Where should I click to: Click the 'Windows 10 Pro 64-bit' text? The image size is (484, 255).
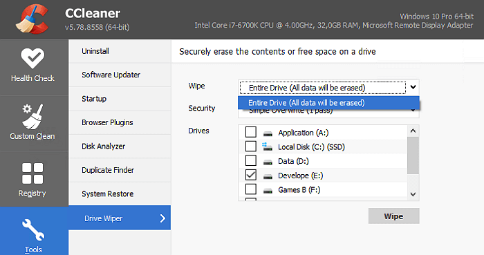(x=437, y=16)
